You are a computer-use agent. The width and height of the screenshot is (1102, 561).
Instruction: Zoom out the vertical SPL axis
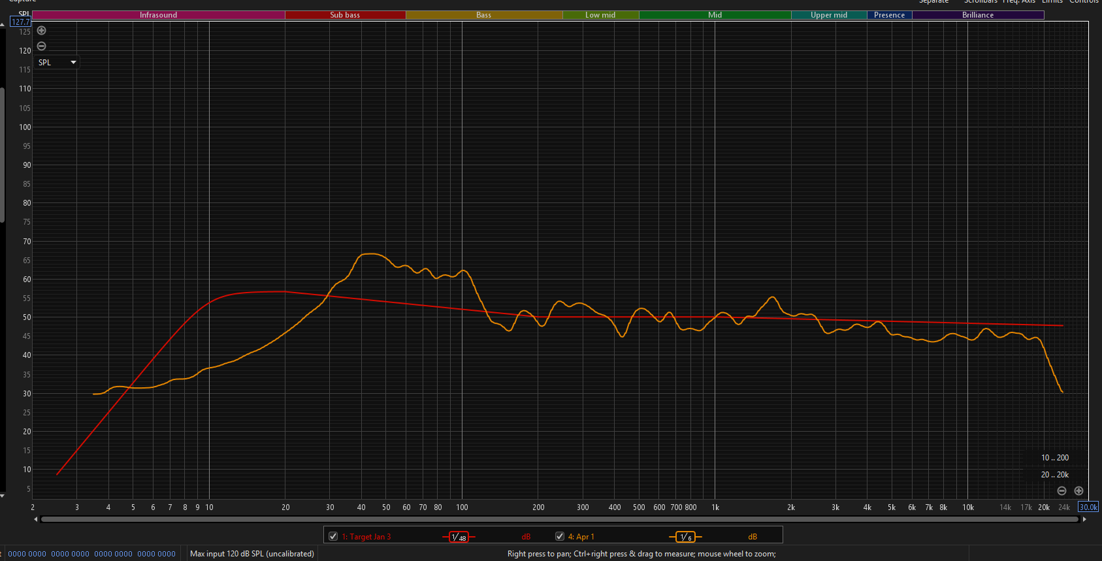[x=41, y=46]
